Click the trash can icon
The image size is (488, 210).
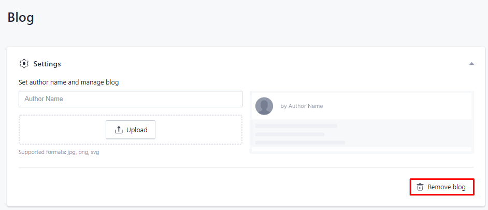pyautogui.click(x=420, y=187)
